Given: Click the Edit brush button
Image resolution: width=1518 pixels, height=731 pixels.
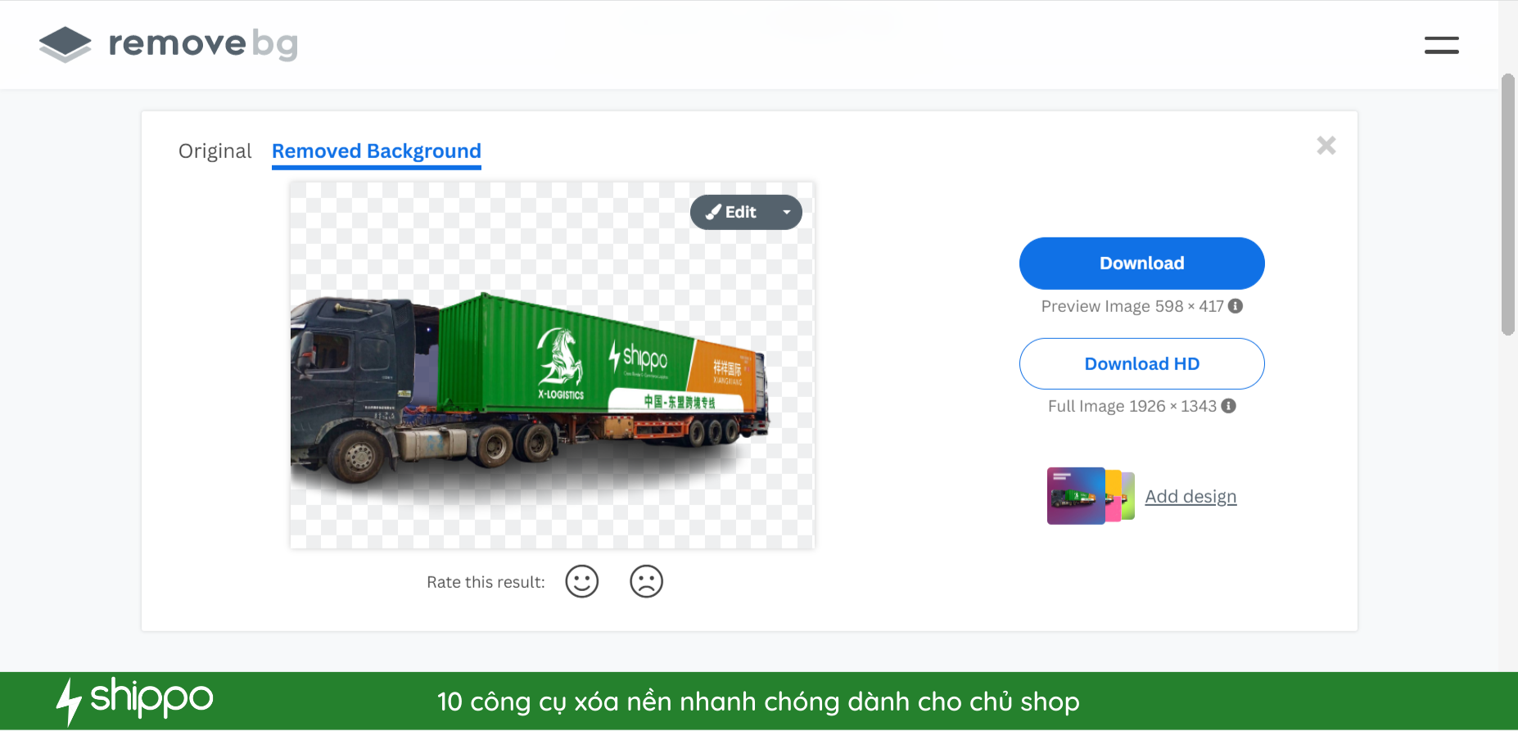Looking at the screenshot, I should (731, 213).
